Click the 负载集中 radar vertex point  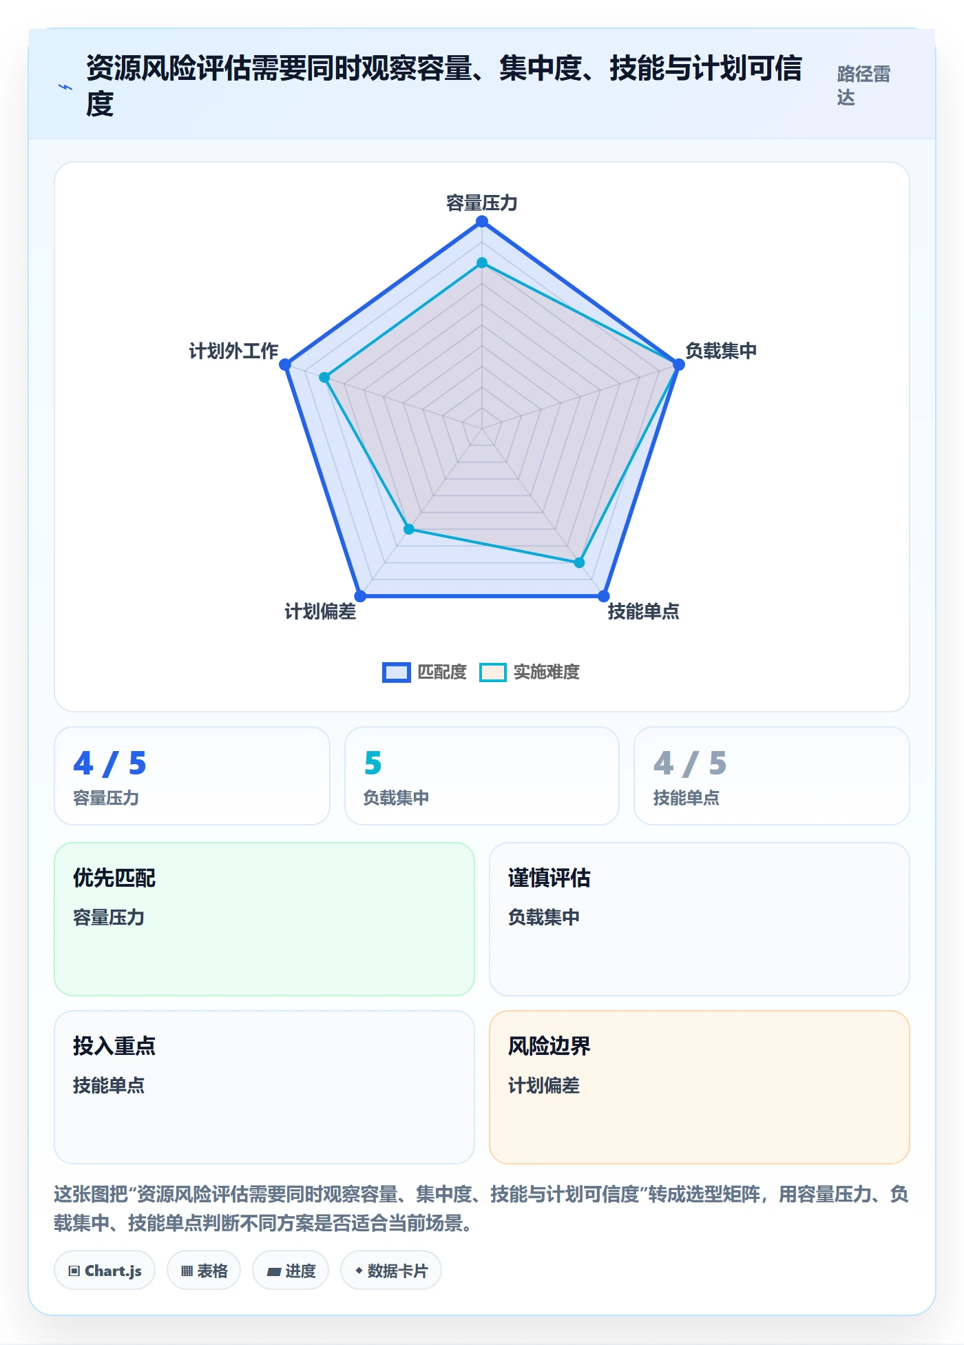pyautogui.click(x=678, y=364)
